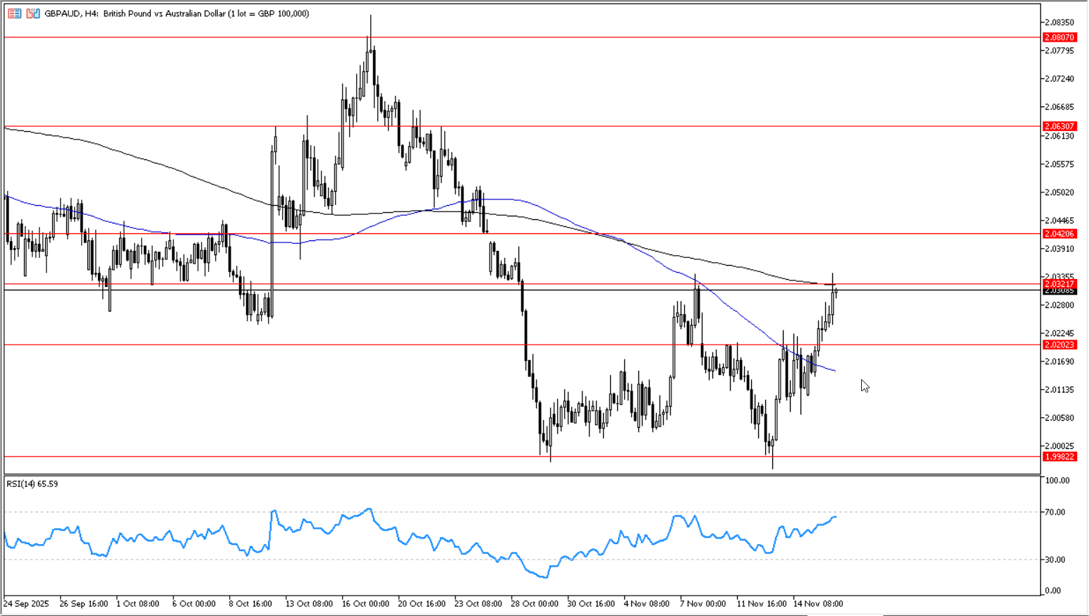The width and height of the screenshot is (1089, 616).
Task: Select the 2.02023 red price label
Action: pyautogui.click(x=1059, y=345)
